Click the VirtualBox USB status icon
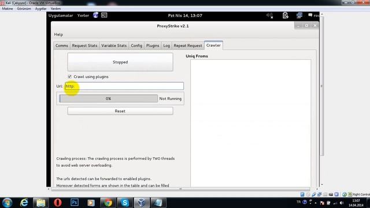The image size is (370, 208). pyautogui.click(x=313, y=194)
